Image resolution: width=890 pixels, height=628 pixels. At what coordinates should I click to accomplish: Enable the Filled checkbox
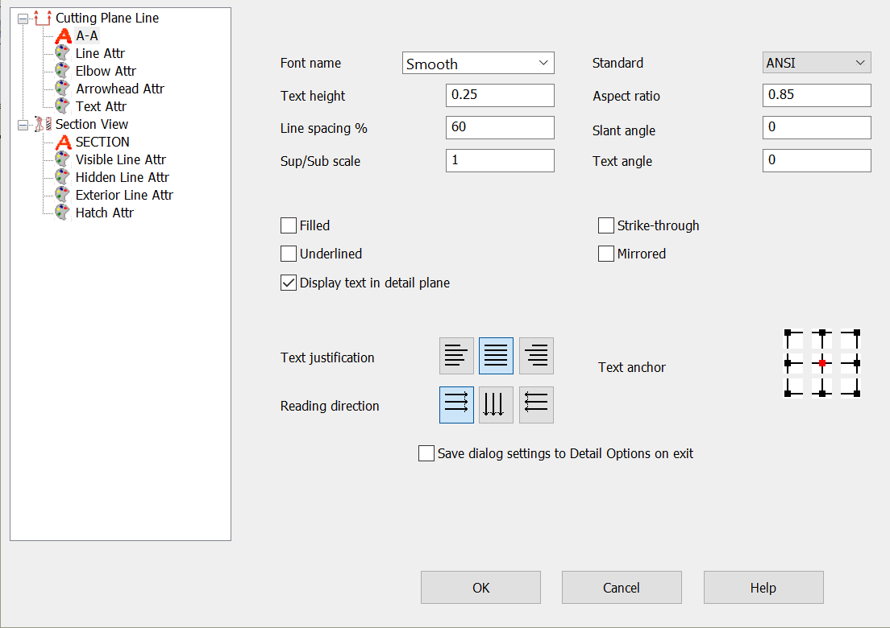coord(288,225)
